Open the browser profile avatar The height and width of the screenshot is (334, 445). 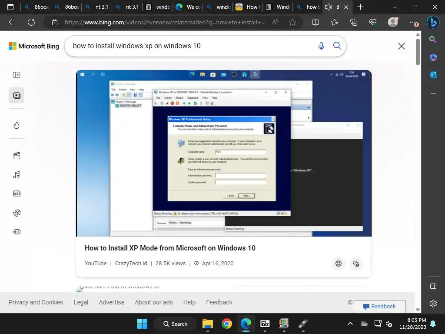(393, 22)
